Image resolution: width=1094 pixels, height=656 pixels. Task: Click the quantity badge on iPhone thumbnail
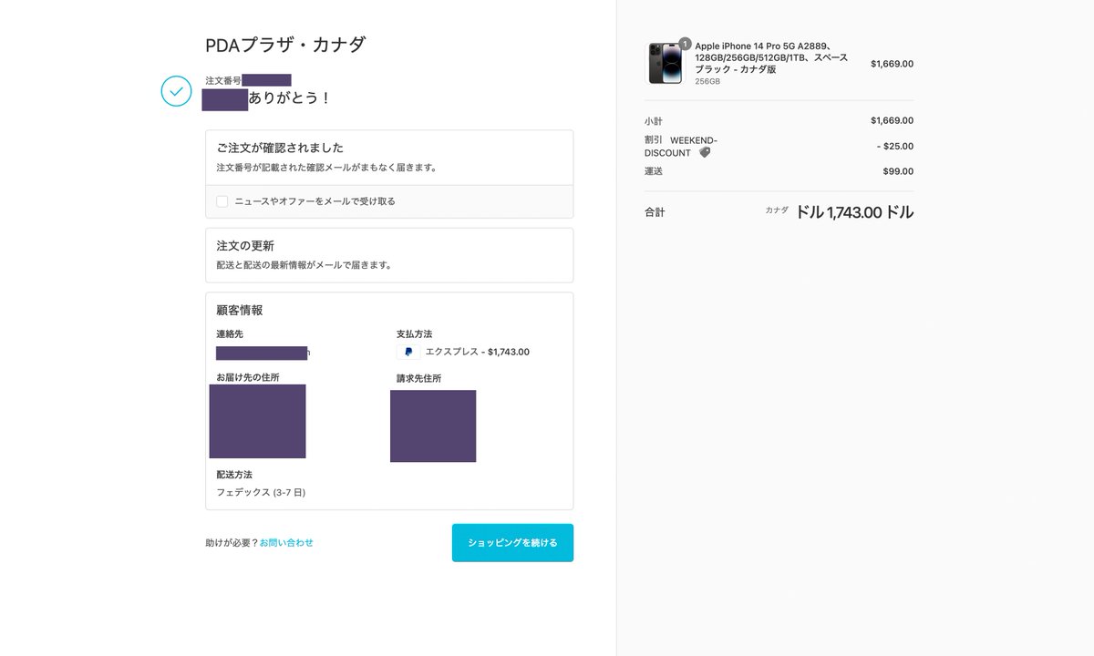(x=686, y=44)
